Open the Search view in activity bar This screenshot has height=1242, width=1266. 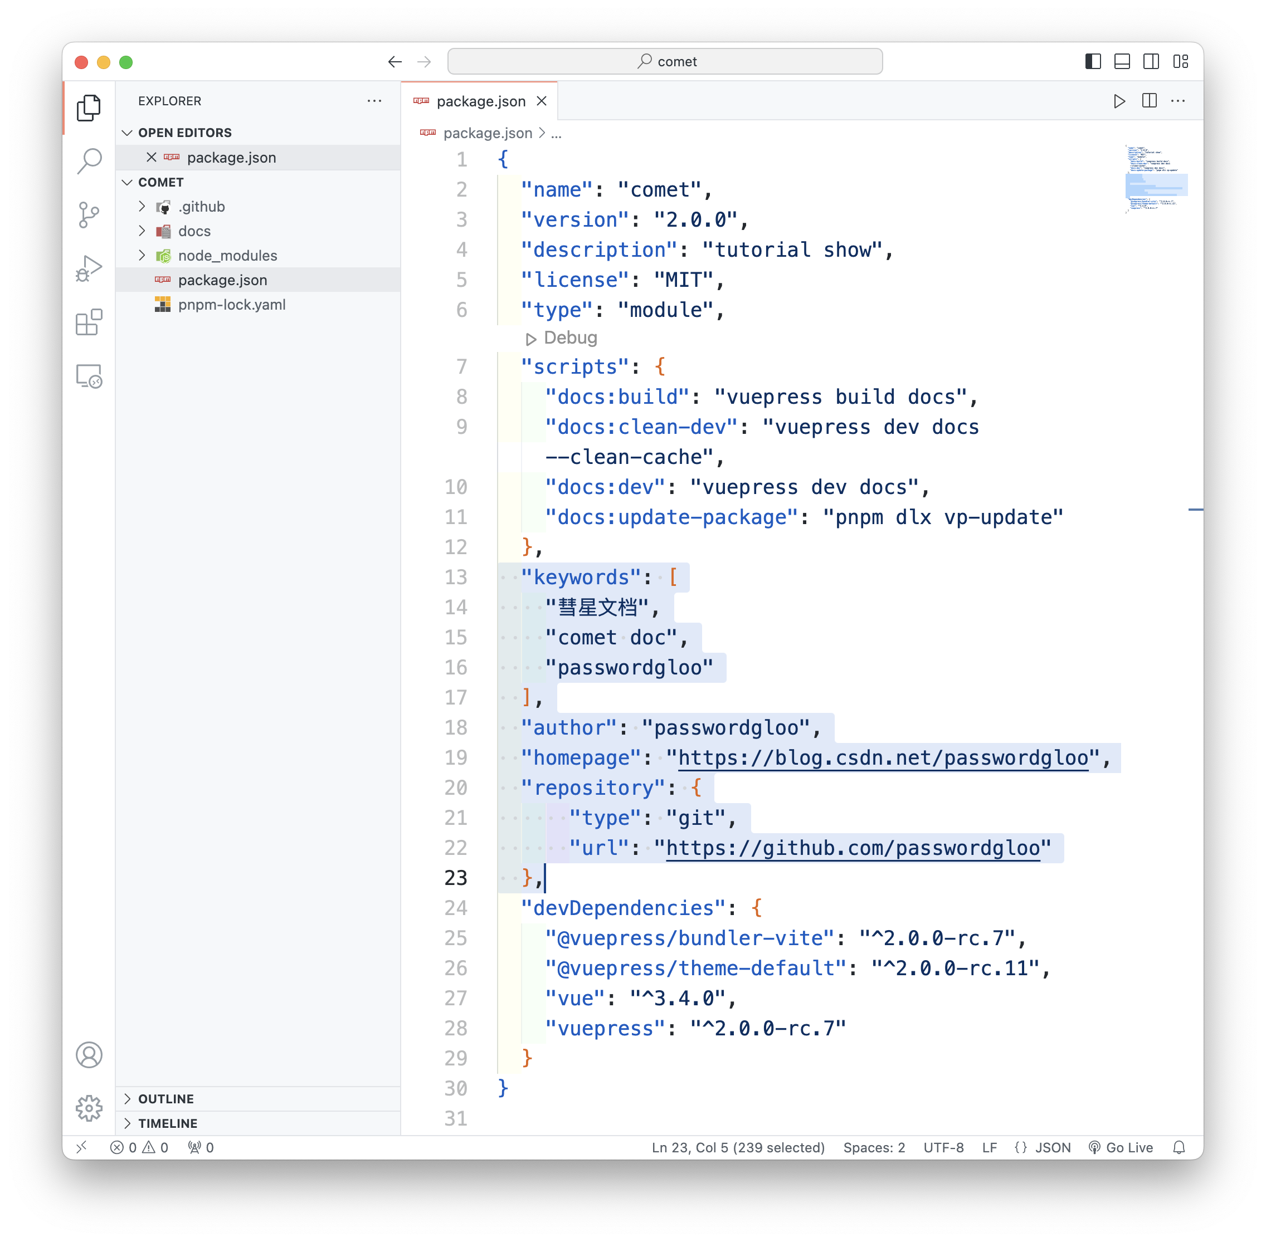[89, 160]
